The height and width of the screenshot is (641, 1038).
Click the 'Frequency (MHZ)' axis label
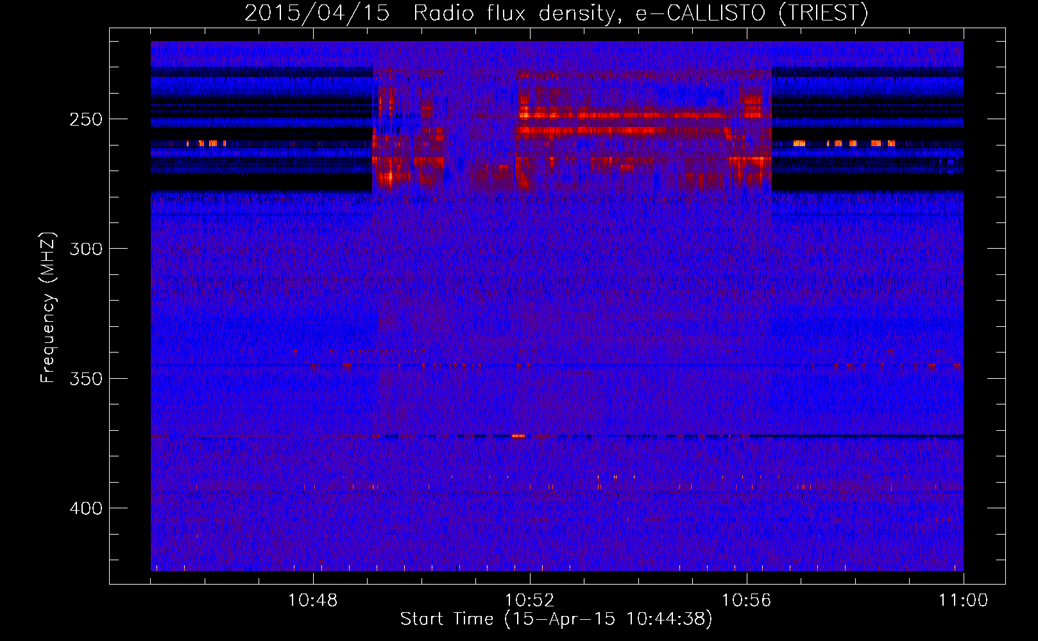coord(48,308)
